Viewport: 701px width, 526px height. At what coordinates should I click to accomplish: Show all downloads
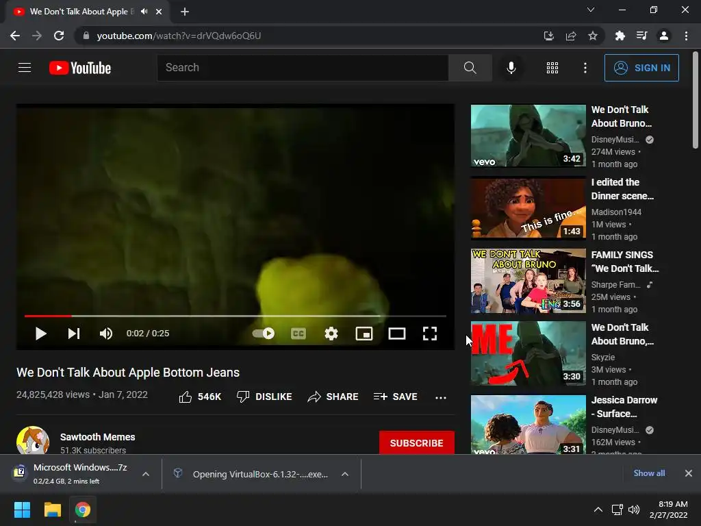649,473
